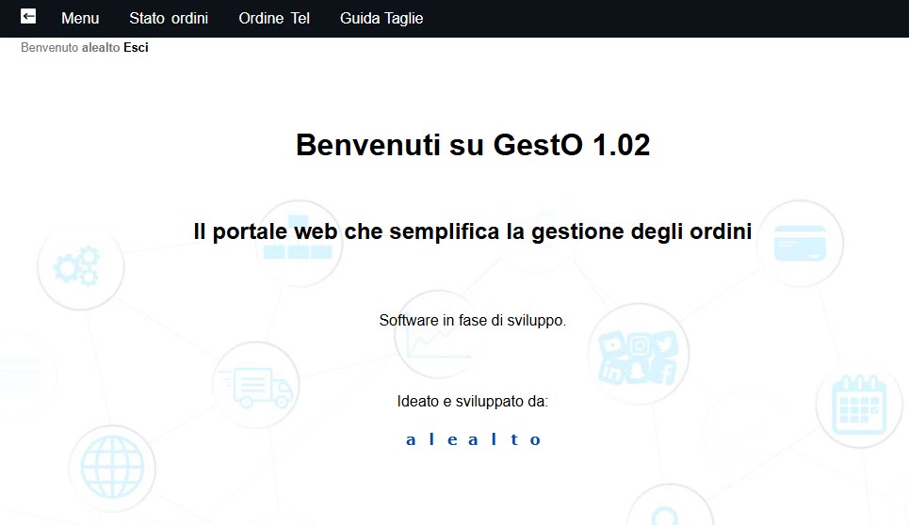Go to Stato ordini page
The width and height of the screenshot is (909, 525).
click(x=169, y=18)
